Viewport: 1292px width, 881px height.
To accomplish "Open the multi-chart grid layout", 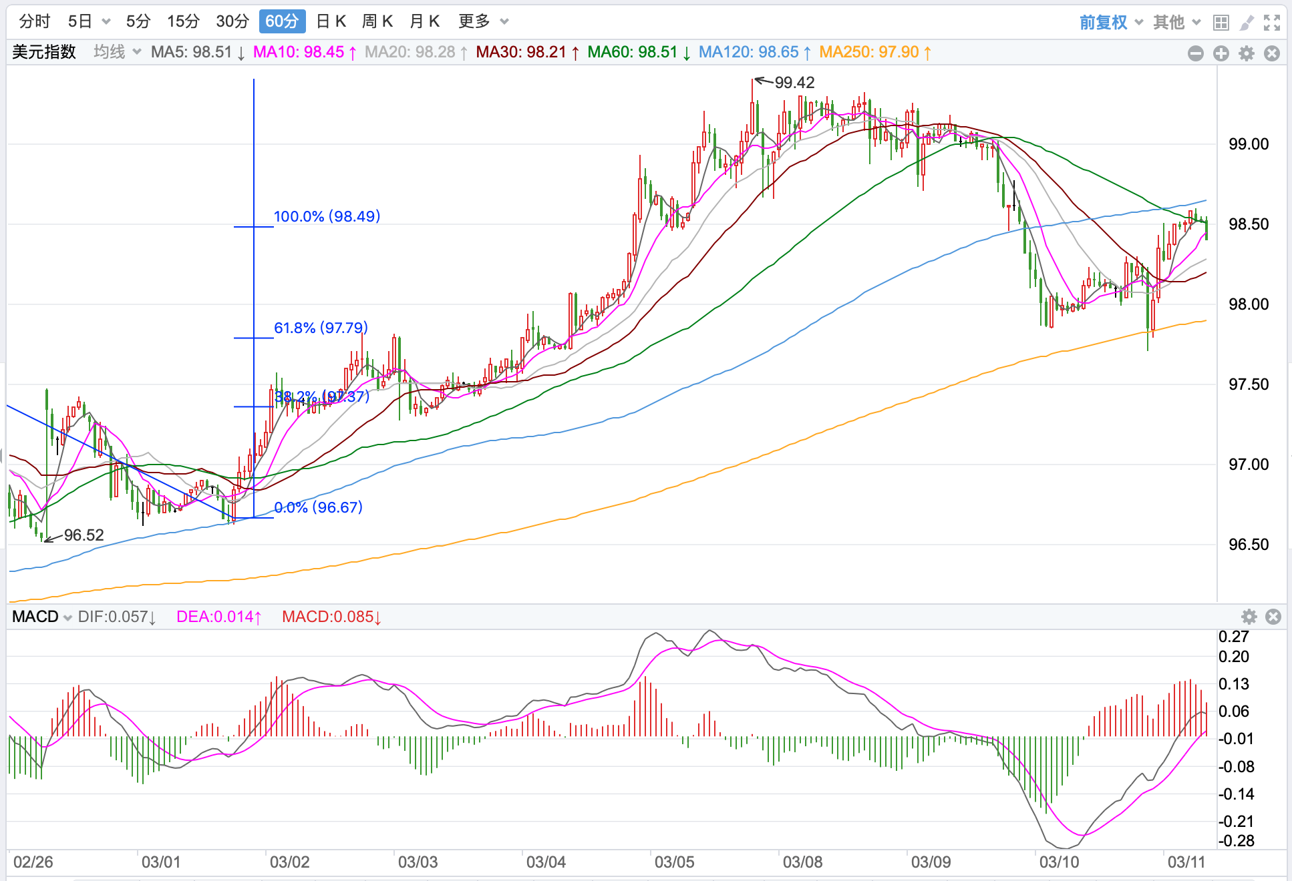I will point(1221,23).
